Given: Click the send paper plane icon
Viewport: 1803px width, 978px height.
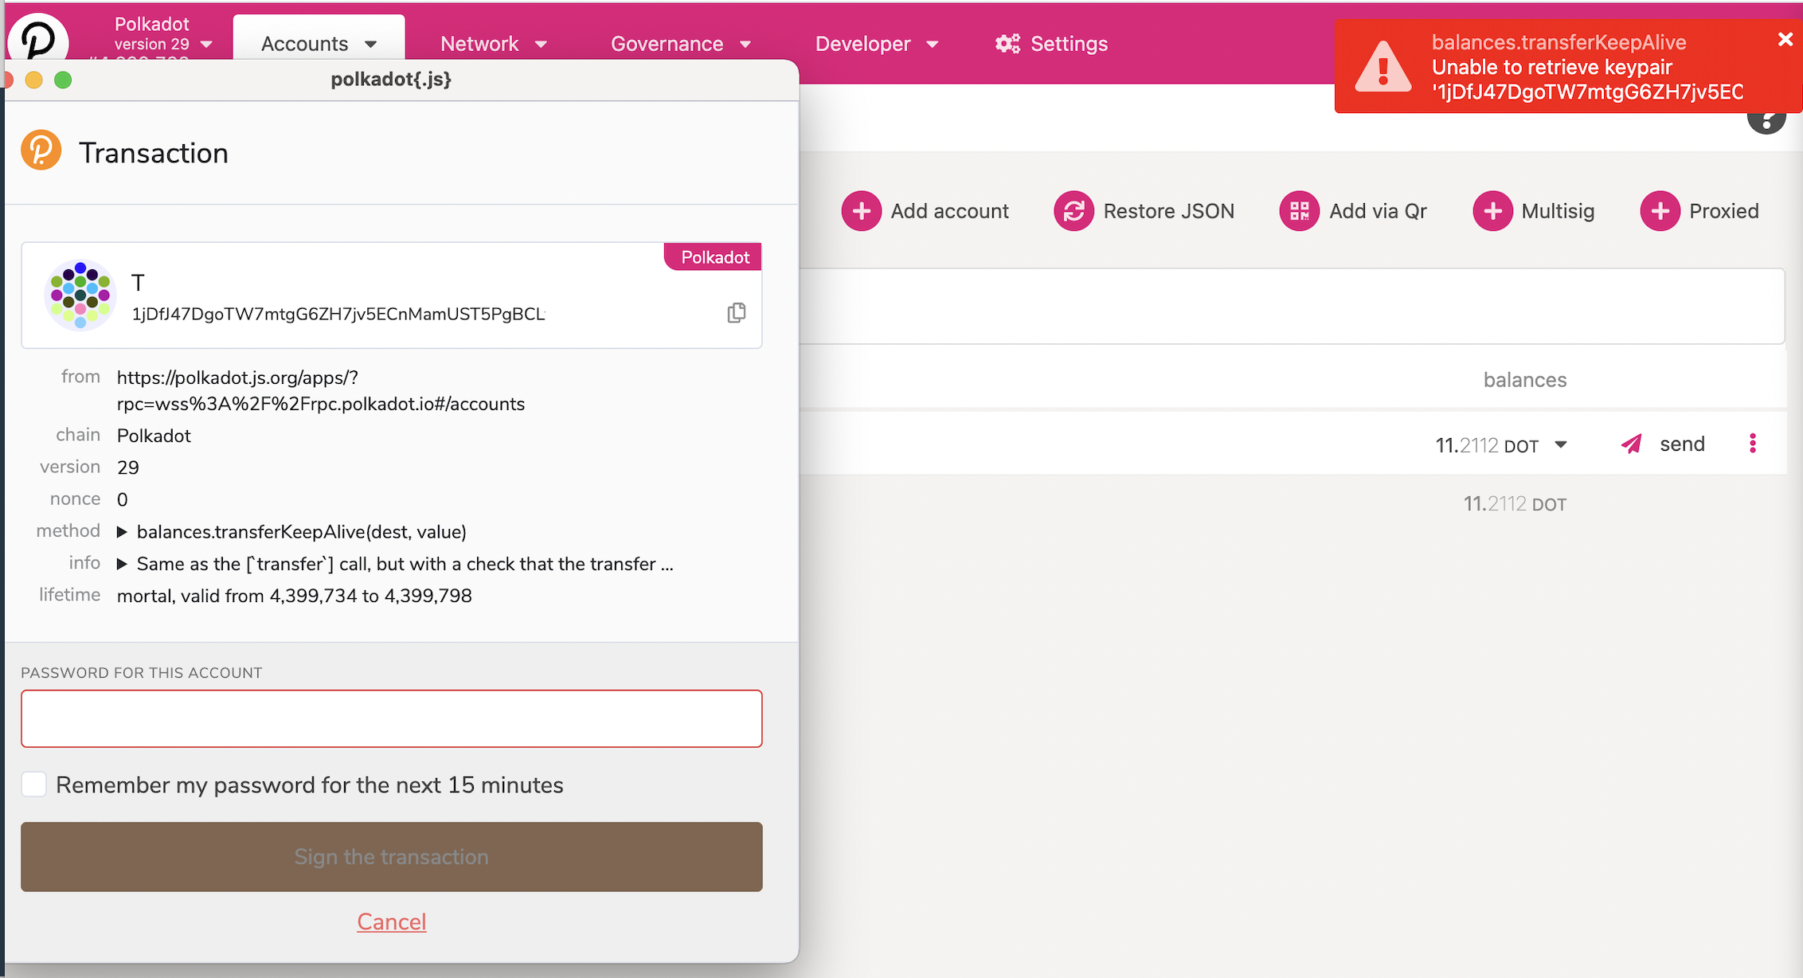Looking at the screenshot, I should click(x=1631, y=444).
